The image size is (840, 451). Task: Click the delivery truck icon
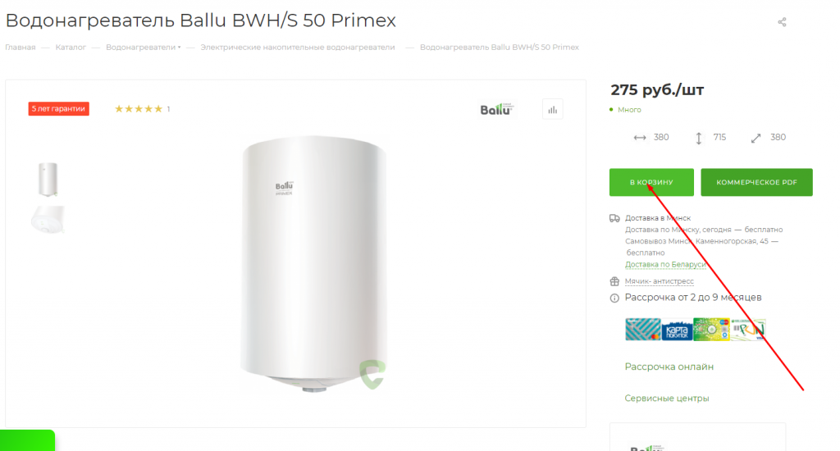(x=614, y=218)
